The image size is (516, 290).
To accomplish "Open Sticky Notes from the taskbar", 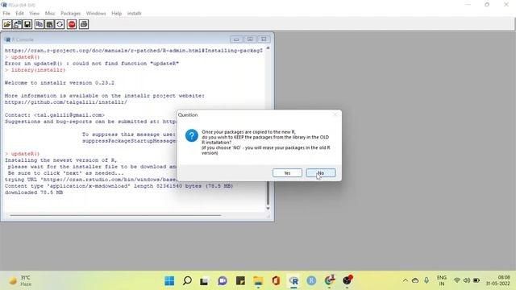I will (240, 280).
